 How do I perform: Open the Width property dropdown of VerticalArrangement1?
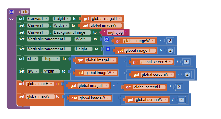[83, 39]
